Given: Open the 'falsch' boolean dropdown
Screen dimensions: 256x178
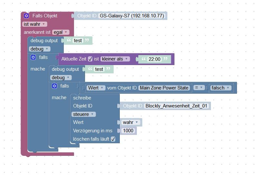Looking at the screenshot, I should [221, 88].
